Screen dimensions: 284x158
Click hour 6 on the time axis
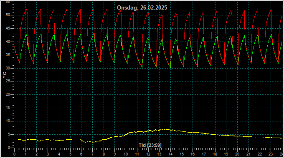click(x=81, y=154)
